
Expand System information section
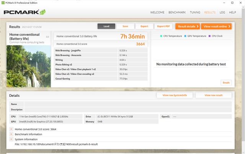11,139
